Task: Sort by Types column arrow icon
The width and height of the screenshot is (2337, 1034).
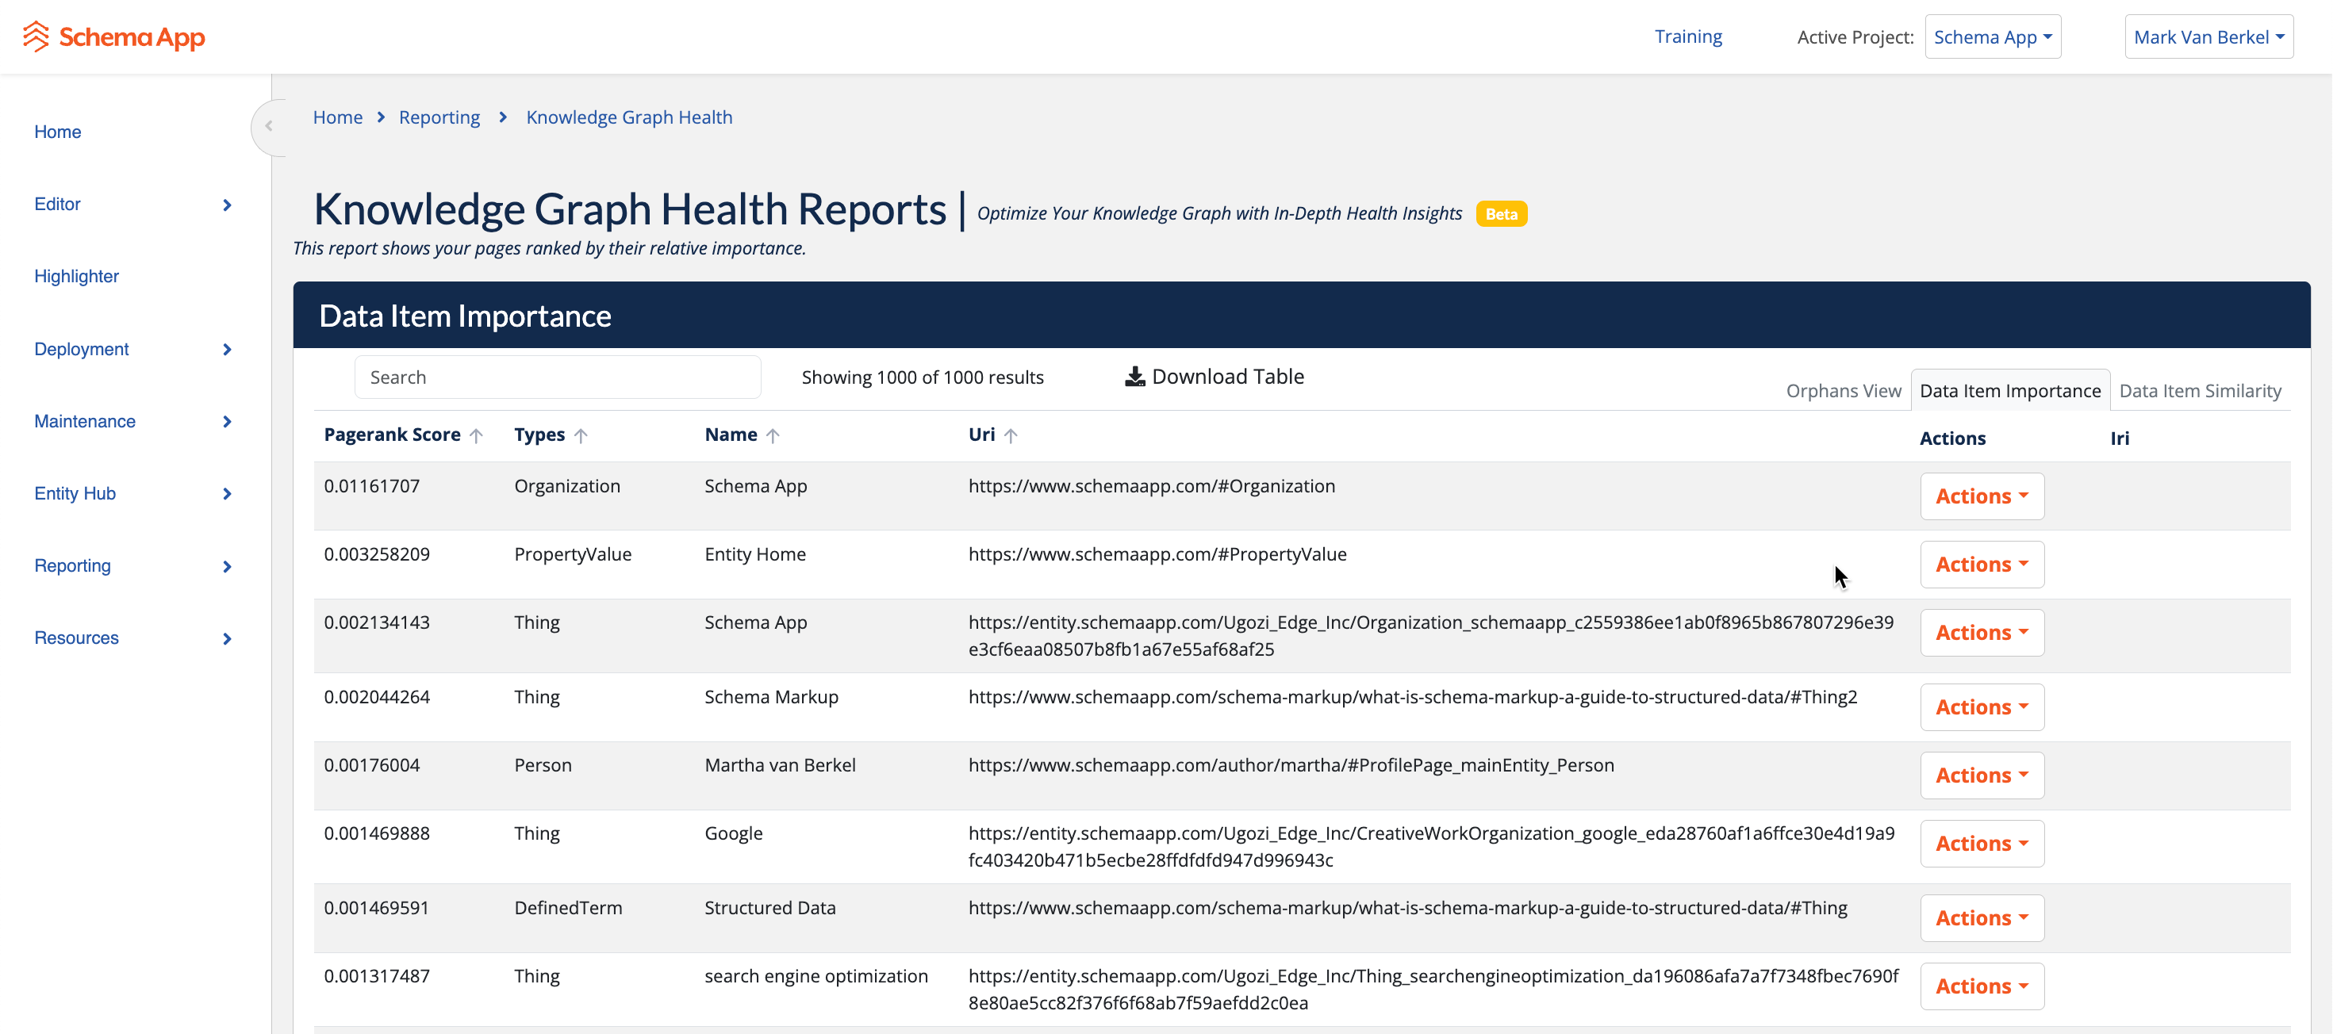Action: tap(581, 436)
